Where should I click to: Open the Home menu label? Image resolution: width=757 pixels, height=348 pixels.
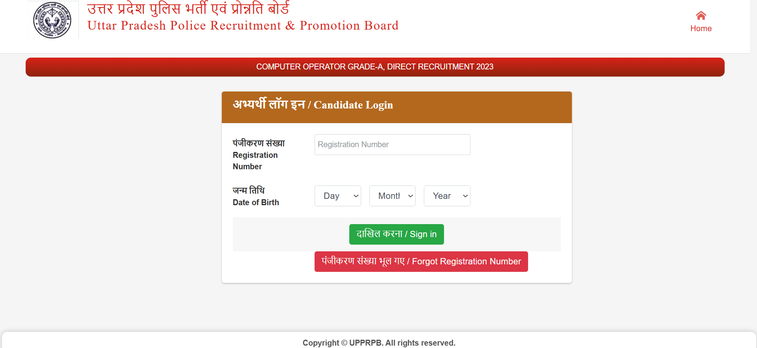click(701, 28)
